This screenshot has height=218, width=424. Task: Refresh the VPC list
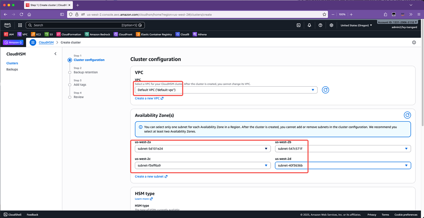tap(325, 90)
